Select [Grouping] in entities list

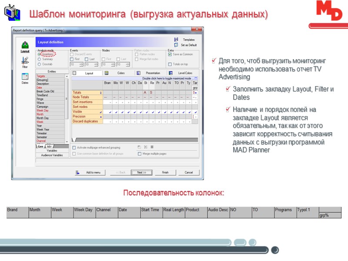[x=50, y=80]
